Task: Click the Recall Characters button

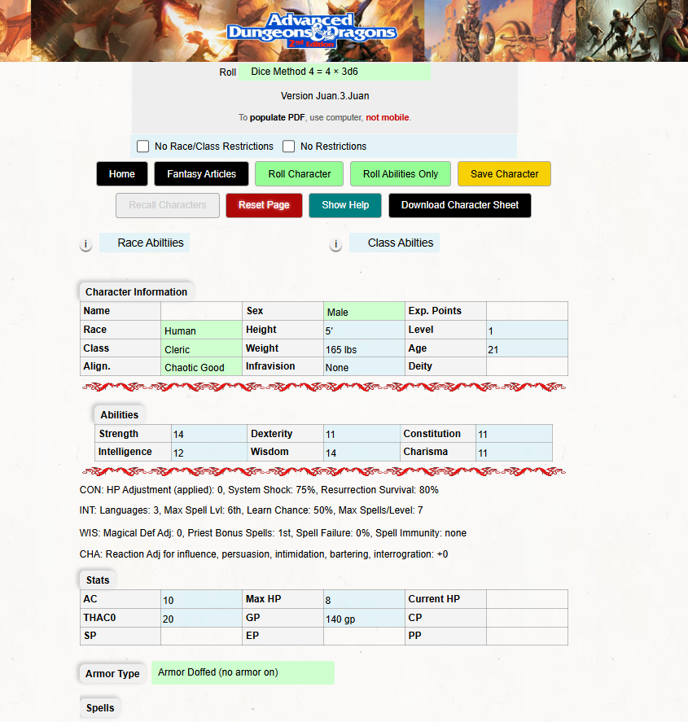Action: tap(168, 205)
